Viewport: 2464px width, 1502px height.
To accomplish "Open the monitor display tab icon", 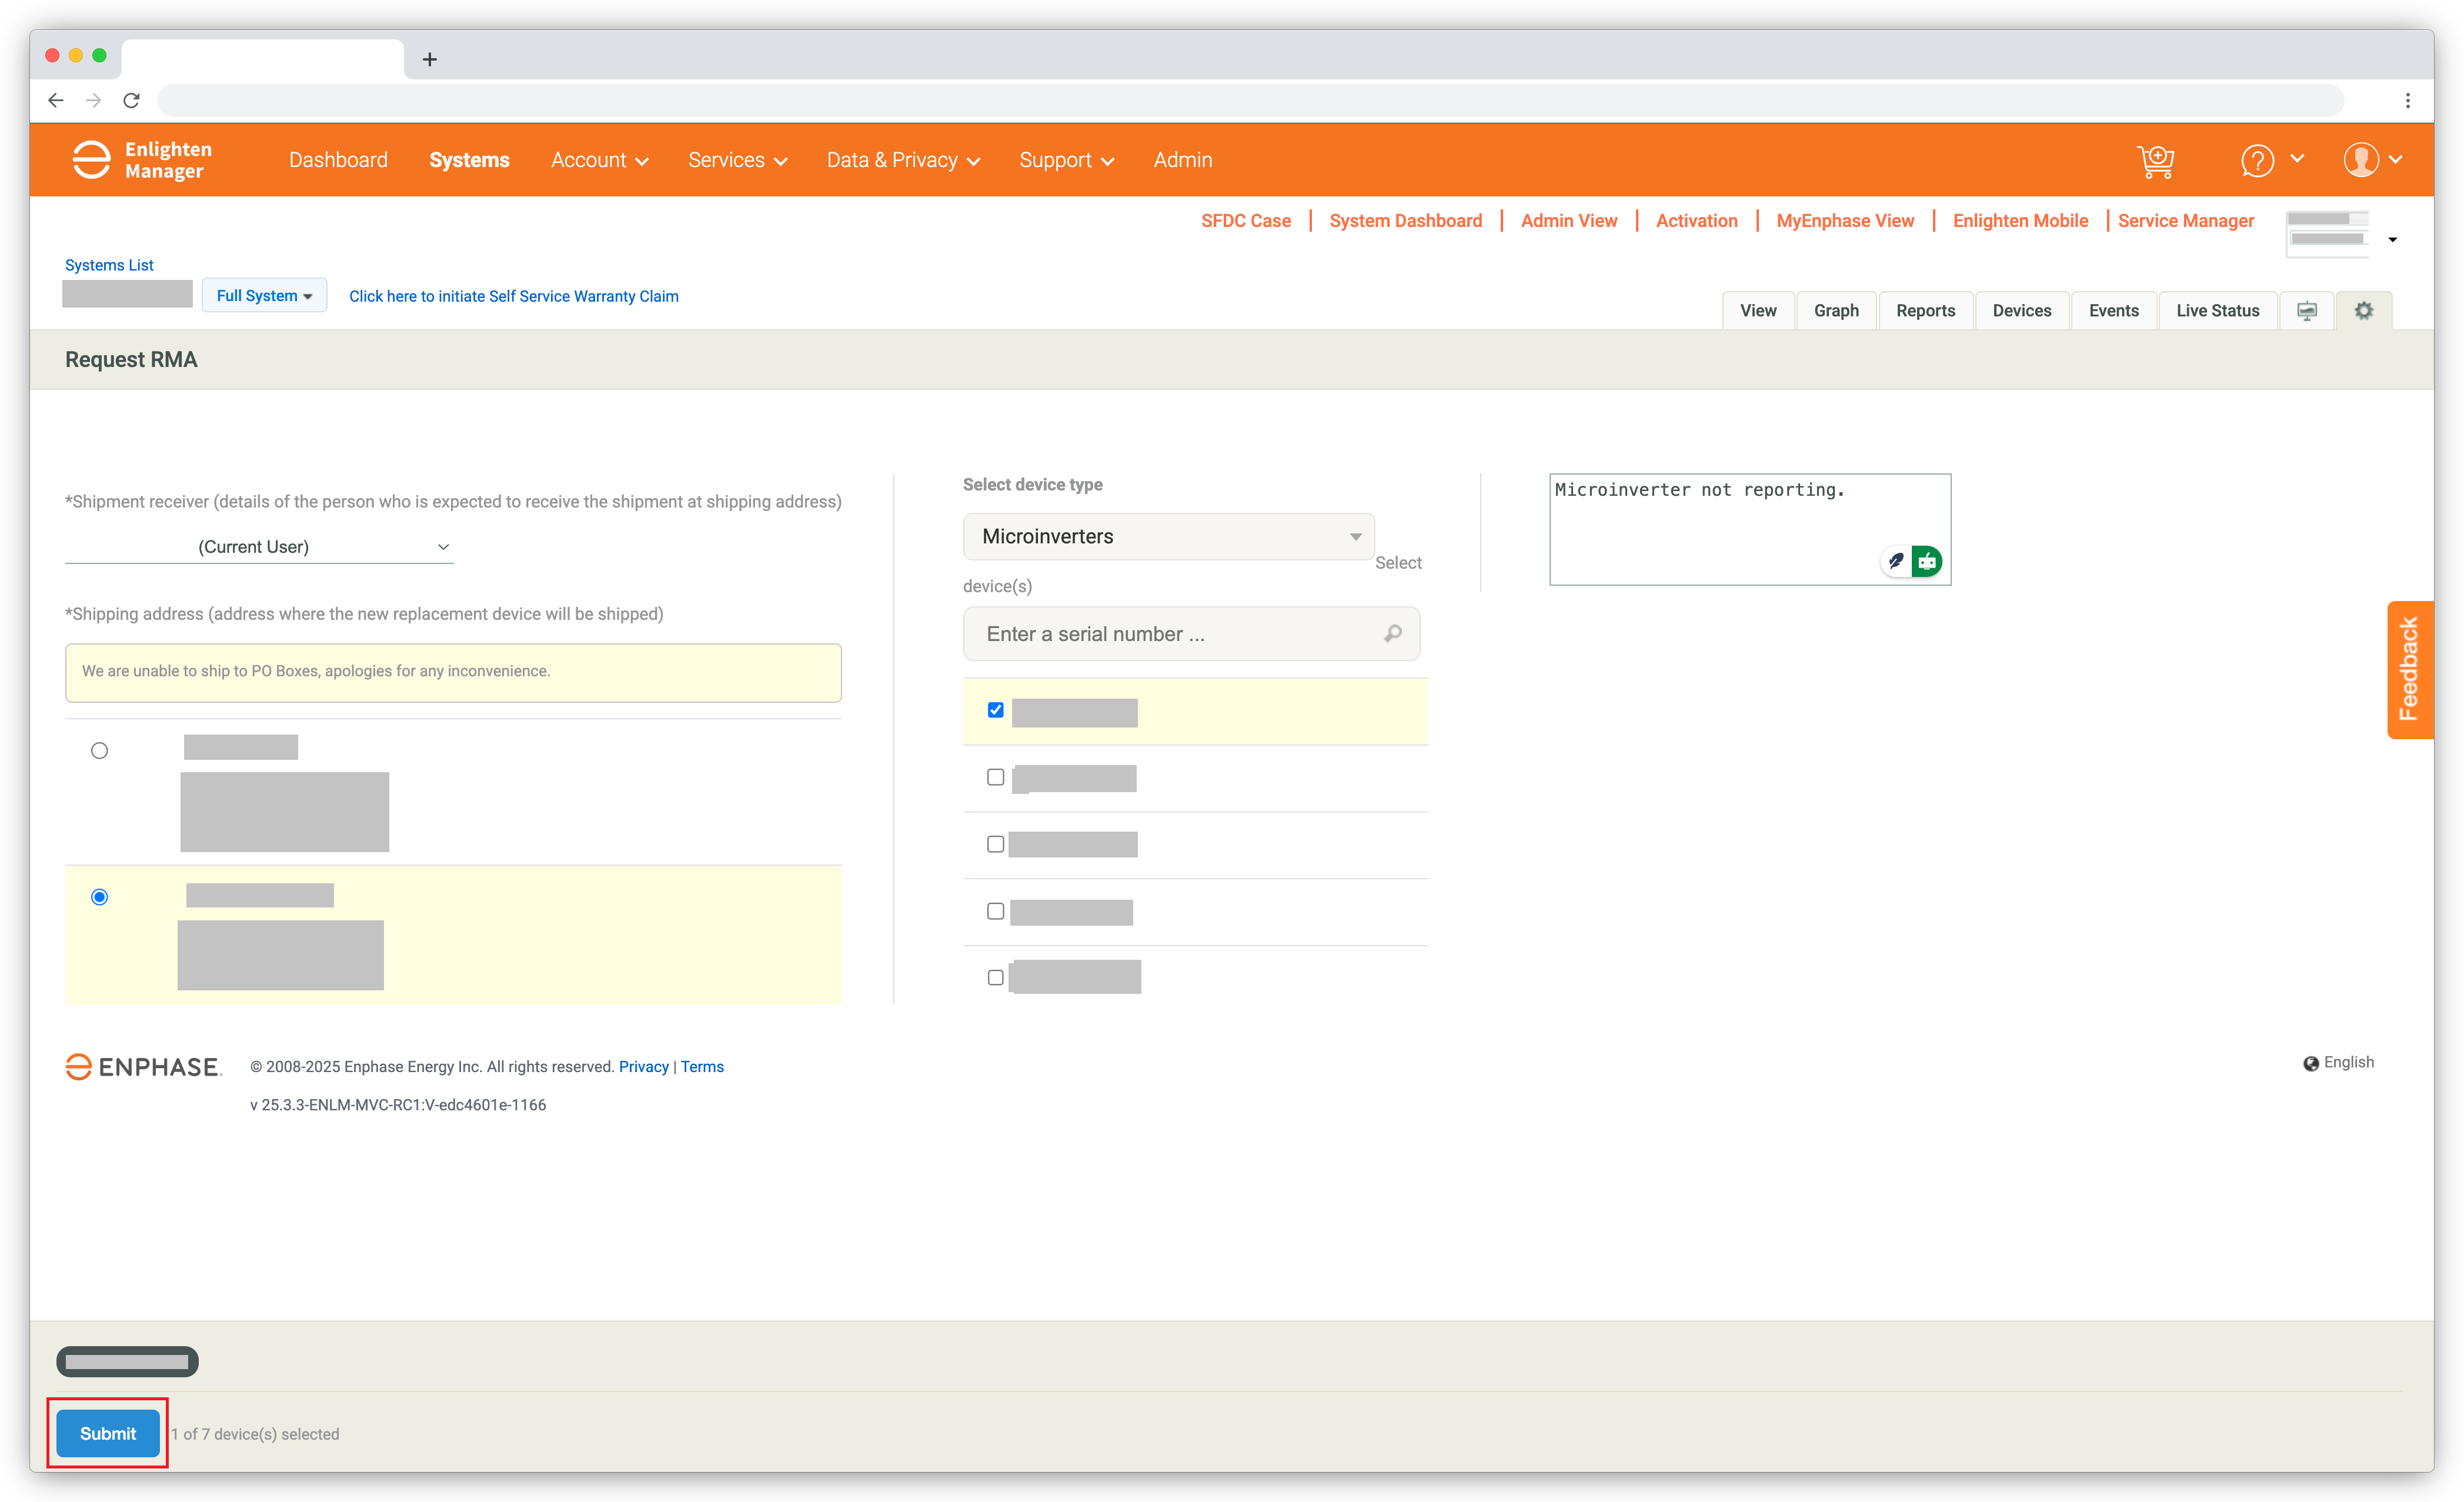I will tap(2307, 311).
